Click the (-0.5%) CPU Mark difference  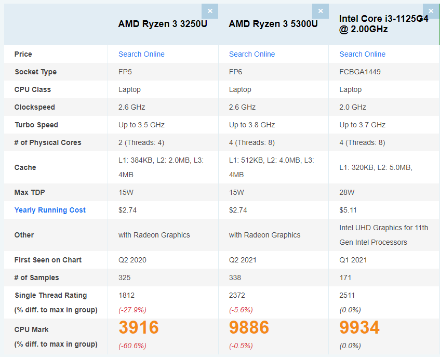click(241, 346)
